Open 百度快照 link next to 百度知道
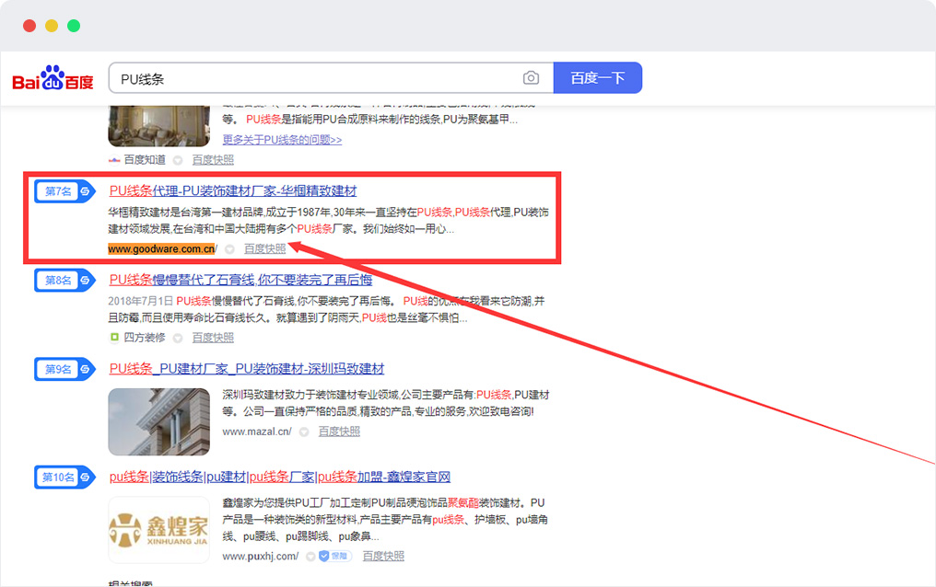The height and width of the screenshot is (587, 936). pos(213,160)
